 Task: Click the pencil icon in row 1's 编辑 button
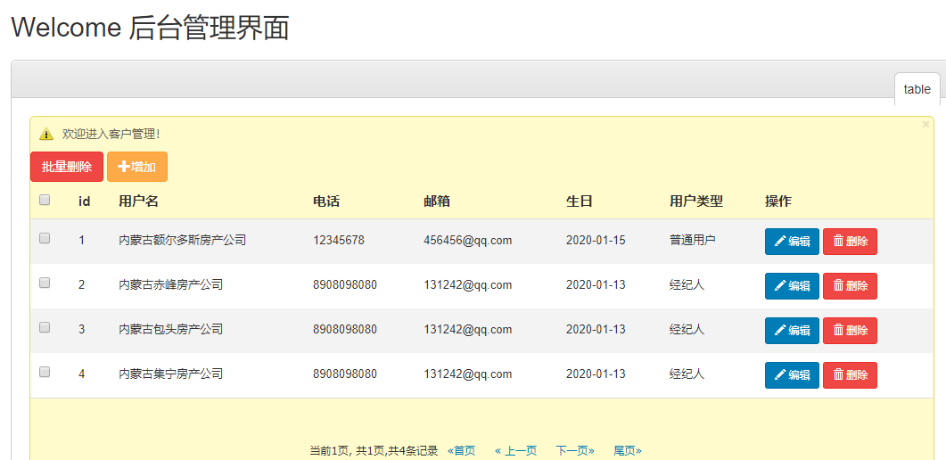(x=780, y=242)
